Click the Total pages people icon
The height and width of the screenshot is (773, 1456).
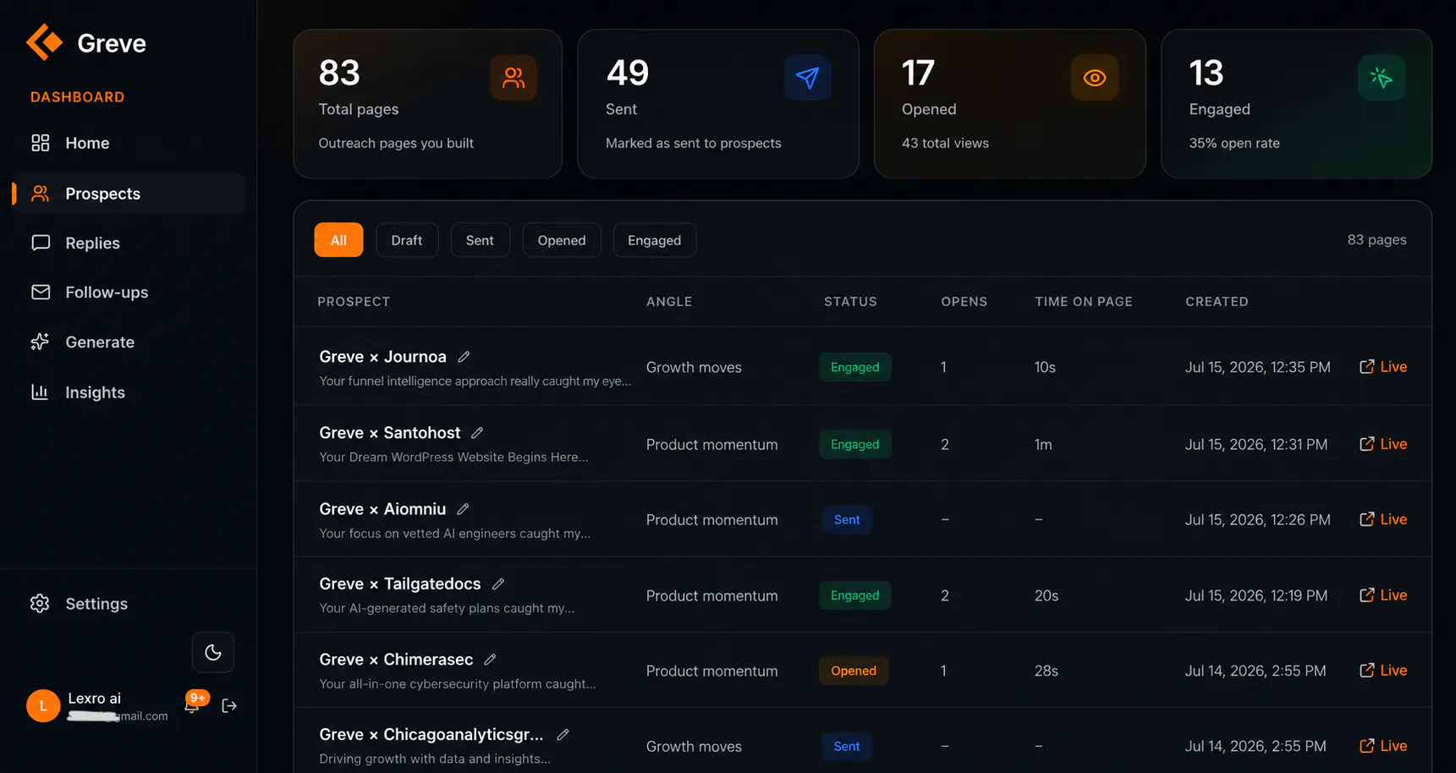(514, 78)
